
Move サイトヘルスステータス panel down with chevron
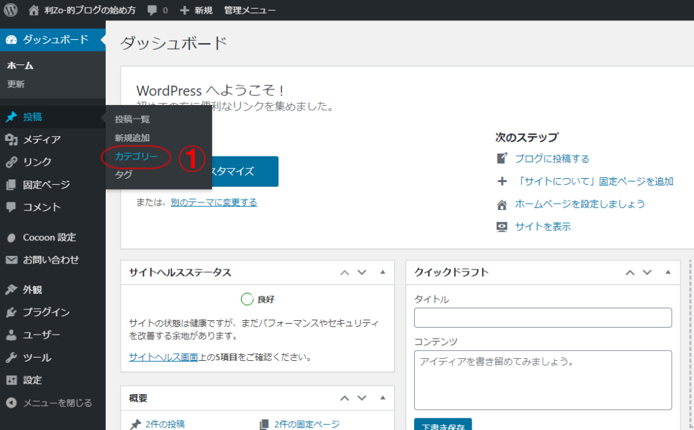(362, 272)
